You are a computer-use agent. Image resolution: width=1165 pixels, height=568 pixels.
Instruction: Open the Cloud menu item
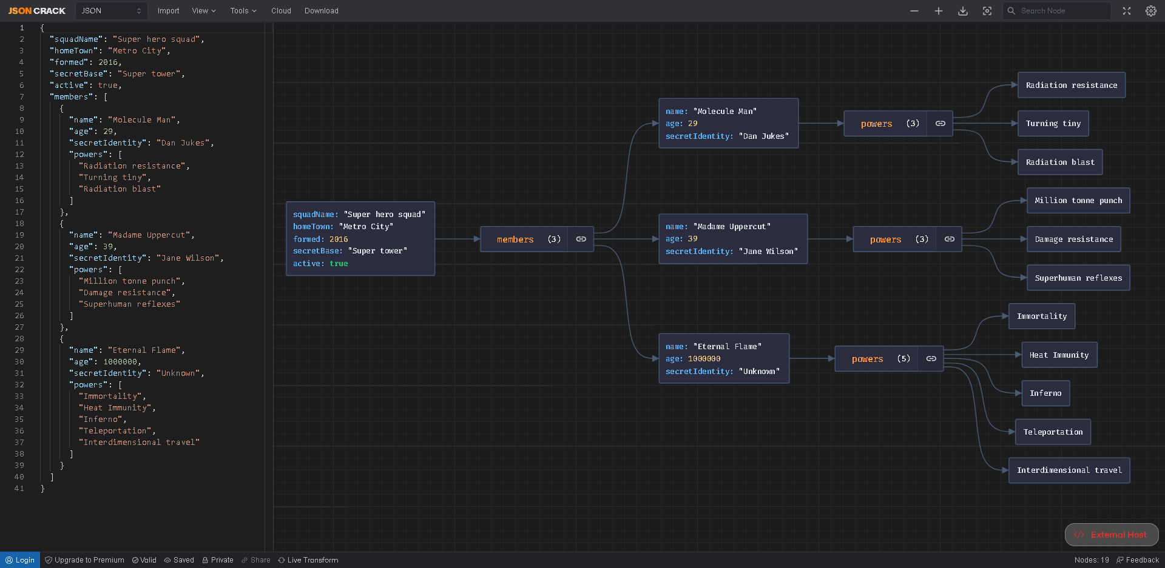coord(281,11)
